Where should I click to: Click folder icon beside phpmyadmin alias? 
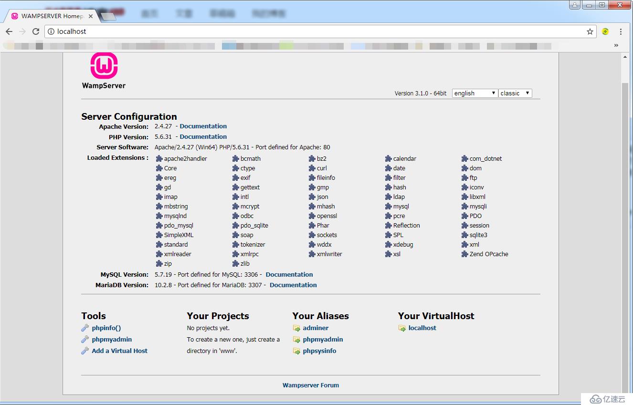pos(296,340)
